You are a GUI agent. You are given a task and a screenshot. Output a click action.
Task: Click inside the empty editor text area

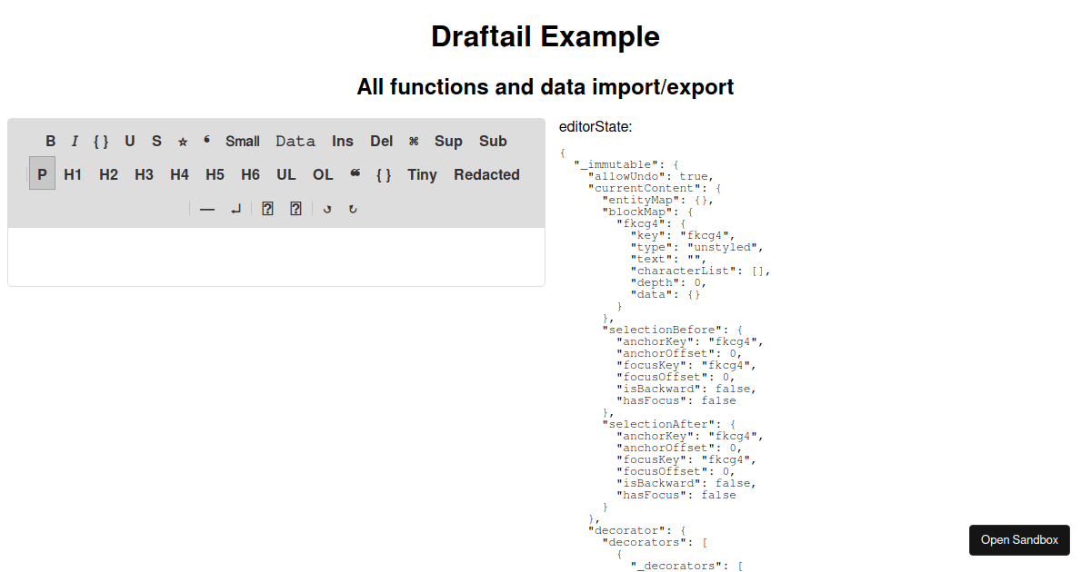(275, 256)
